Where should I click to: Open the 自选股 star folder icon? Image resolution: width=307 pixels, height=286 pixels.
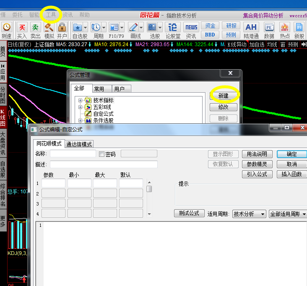pyautogui.click(x=78, y=27)
